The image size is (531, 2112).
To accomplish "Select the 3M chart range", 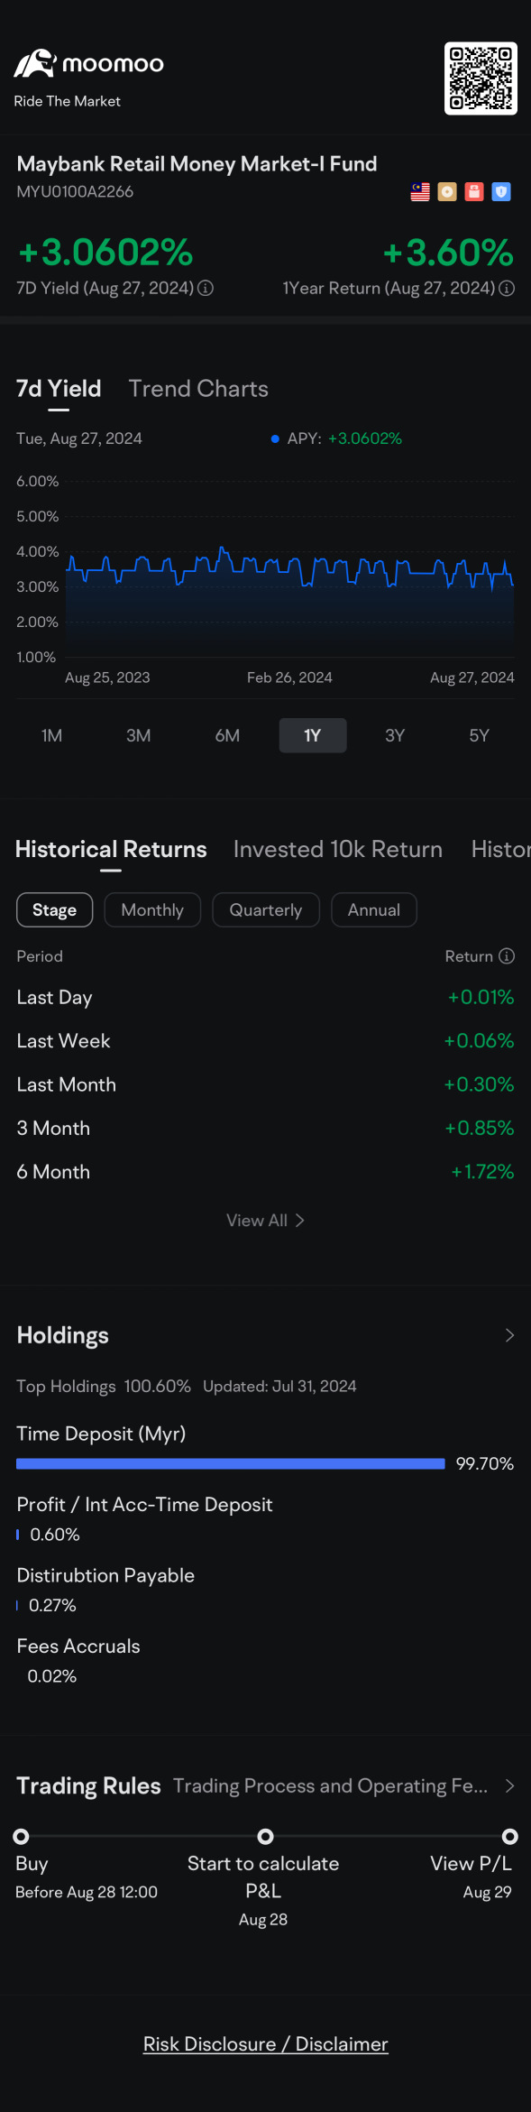I will (139, 736).
